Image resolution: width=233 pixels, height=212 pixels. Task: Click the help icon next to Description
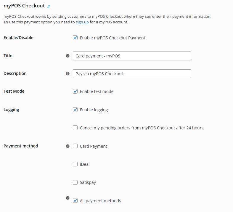pos(68,73)
